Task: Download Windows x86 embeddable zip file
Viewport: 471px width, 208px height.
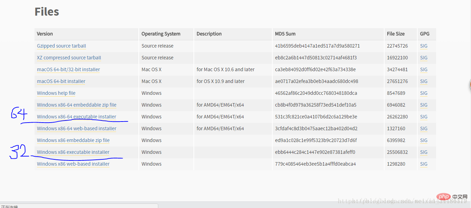Action: [73, 140]
